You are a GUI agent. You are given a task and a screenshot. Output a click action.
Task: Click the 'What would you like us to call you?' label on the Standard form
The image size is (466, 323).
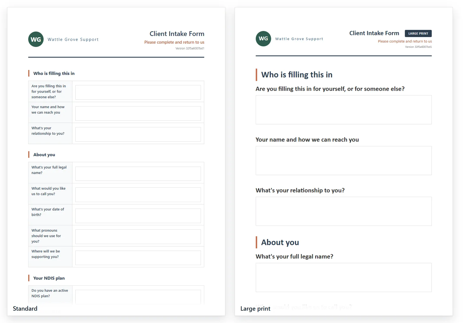click(49, 191)
